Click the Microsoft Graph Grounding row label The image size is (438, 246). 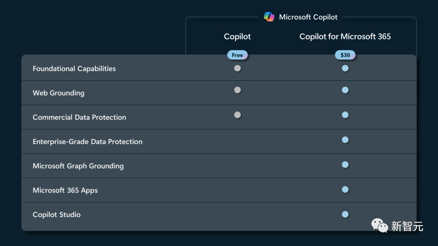click(78, 166)
